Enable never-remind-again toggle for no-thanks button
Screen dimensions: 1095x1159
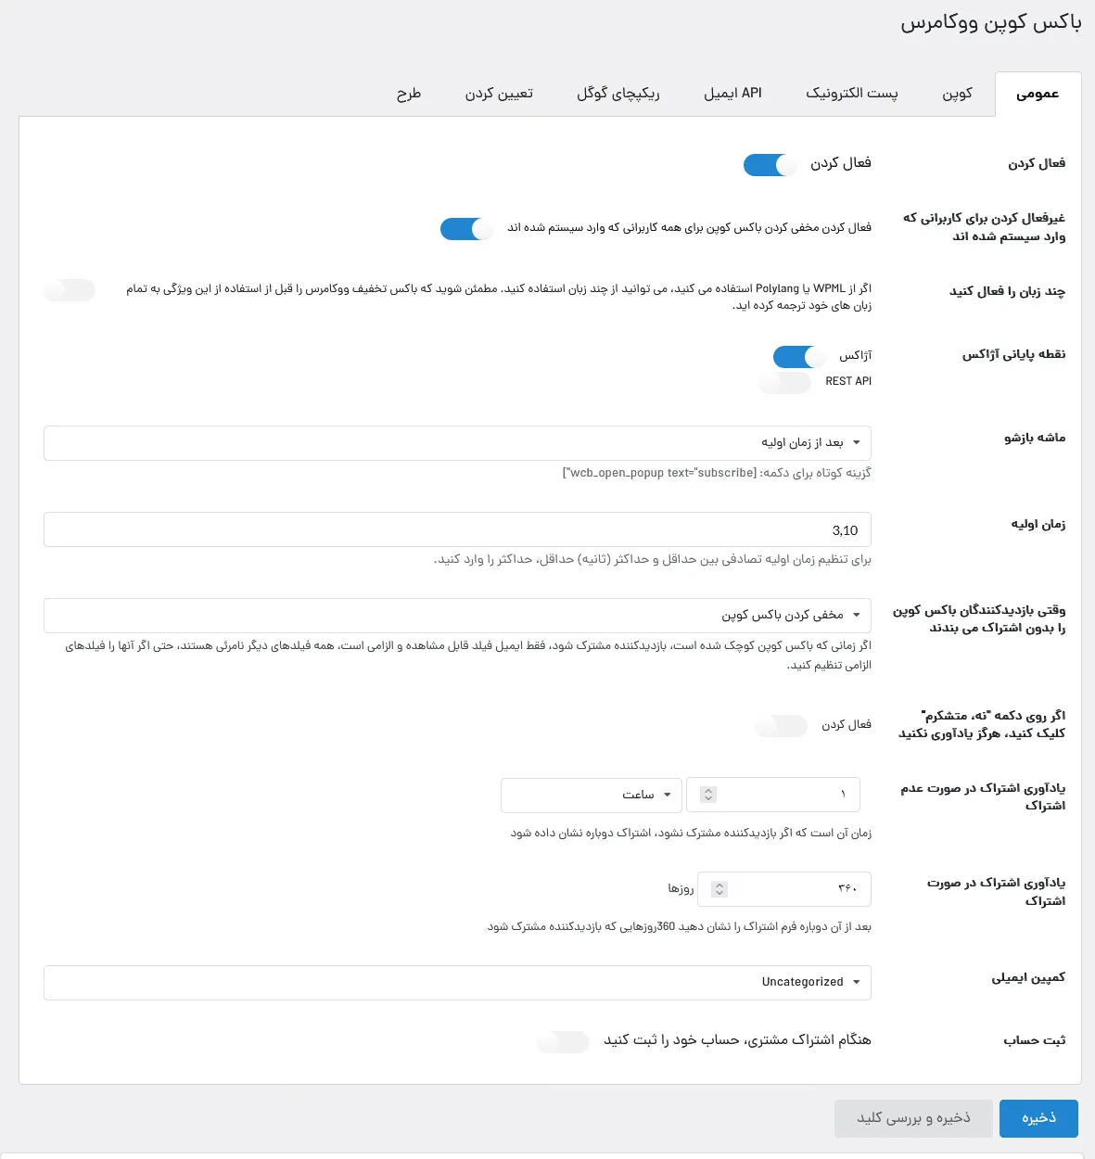click(782, 726)
